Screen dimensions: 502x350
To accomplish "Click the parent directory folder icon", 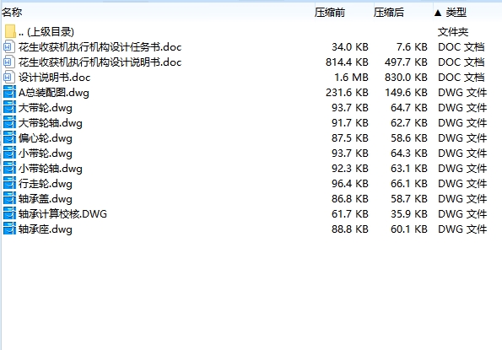I will tap(10, 32).
